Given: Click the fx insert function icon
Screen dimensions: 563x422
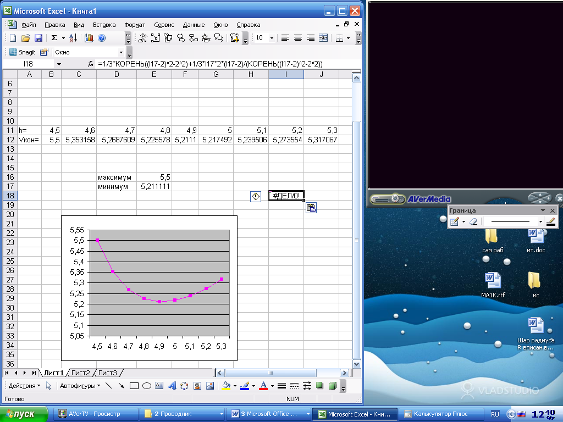Looking at the screenshot, I should [x=91, y=64].
